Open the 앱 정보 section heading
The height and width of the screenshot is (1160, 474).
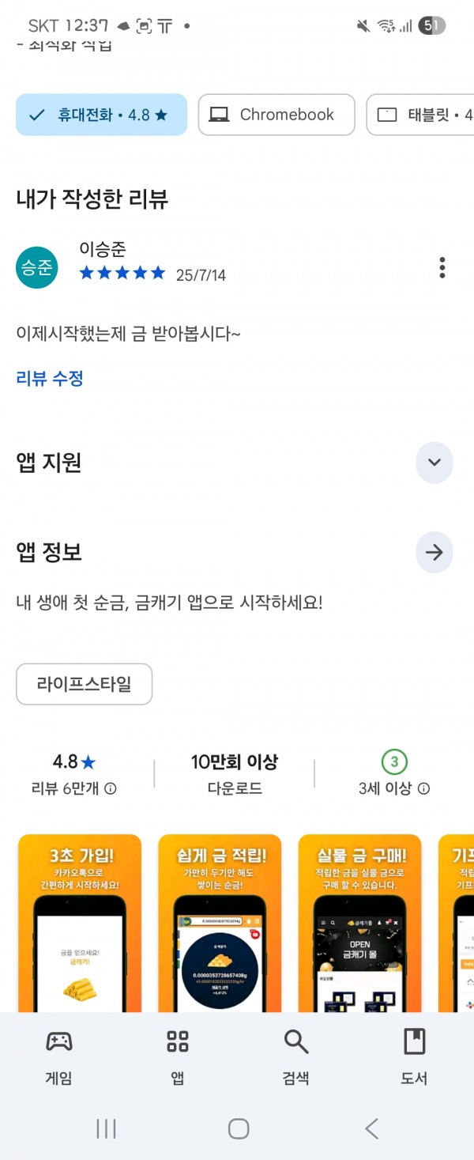click(x=49, y=552)
